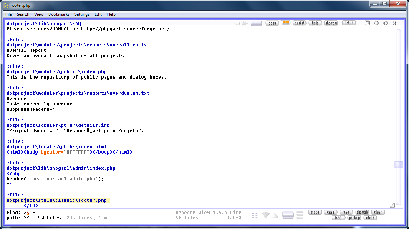The height and width of the screenshot is (229, 409).
Task: Open the Bookmarks menu
Action: [59, 14]
